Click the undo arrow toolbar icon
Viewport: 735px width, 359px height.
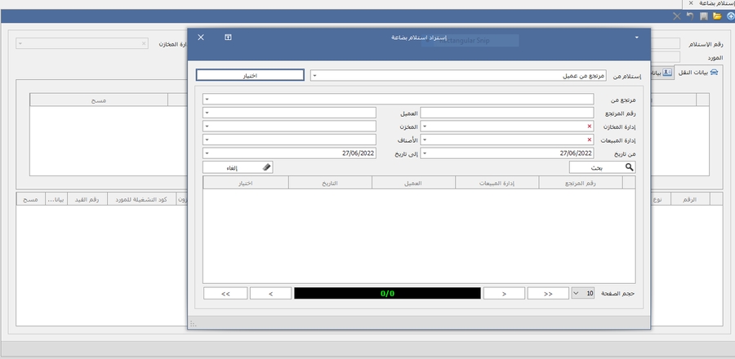click(x=690, y=16)
